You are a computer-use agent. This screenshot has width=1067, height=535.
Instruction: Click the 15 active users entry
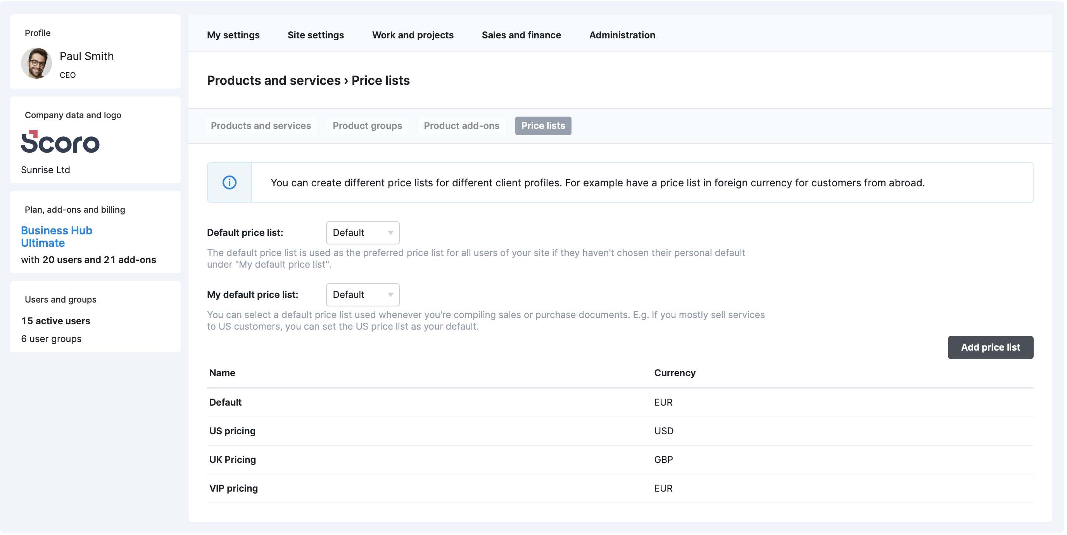coord(55,321)
